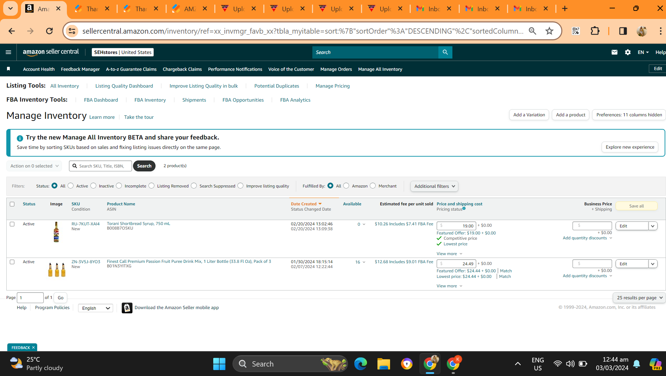Viewport: 666px width, 376px height.
Task: Open the browser tab search chevron
Action: click(11, 8)
